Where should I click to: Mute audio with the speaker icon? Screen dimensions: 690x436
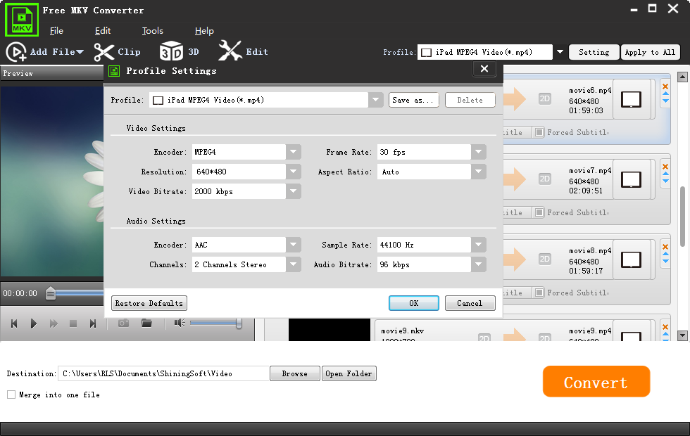point(180,323)
